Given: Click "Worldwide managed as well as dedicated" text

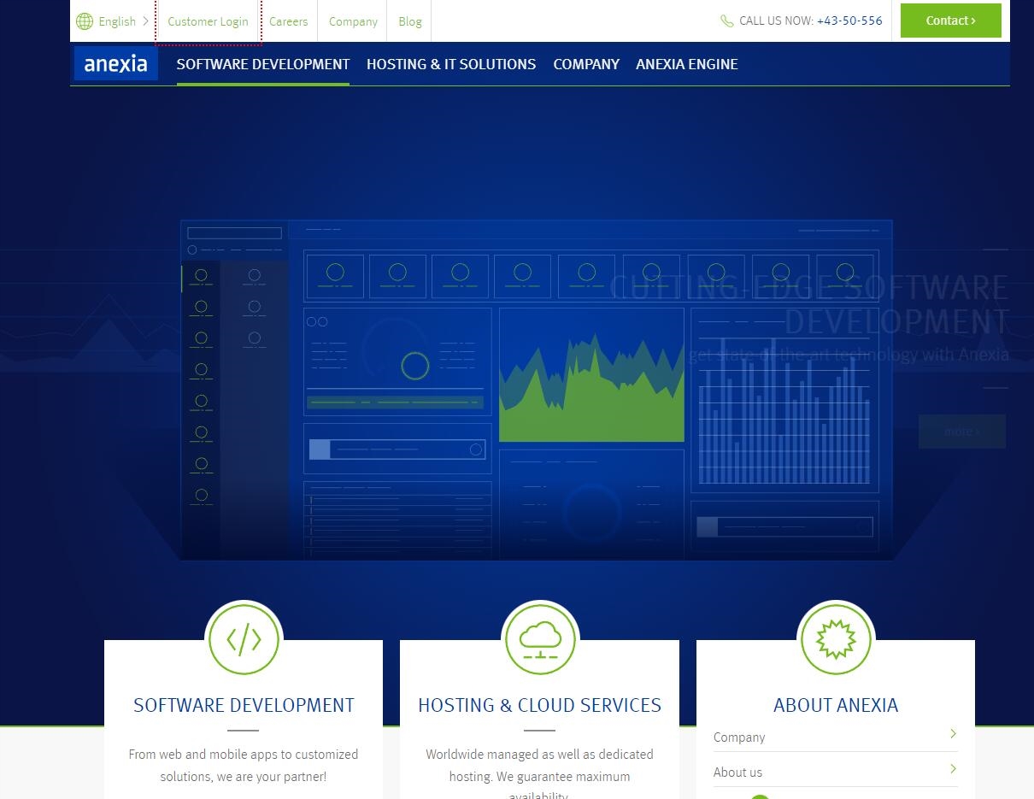Looking at the screenshot, I should tap(539, 755).
